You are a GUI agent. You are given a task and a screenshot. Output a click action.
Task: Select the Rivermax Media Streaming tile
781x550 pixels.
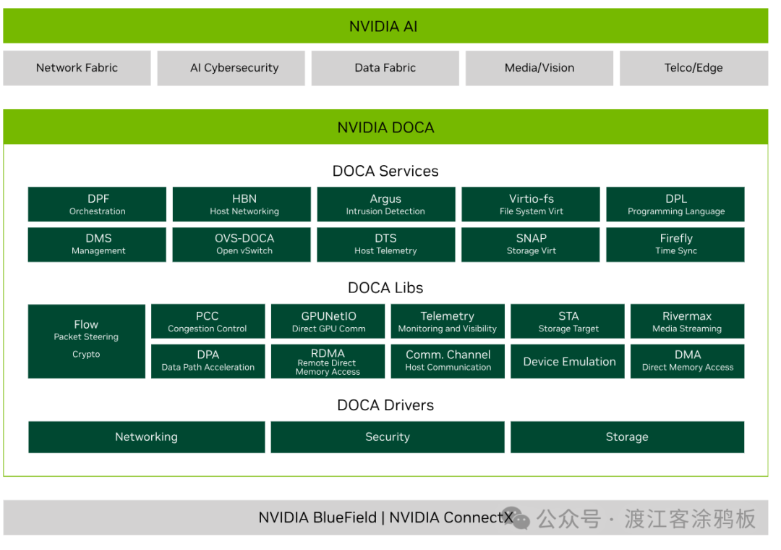pyautogui.click(x=687, y=321)
